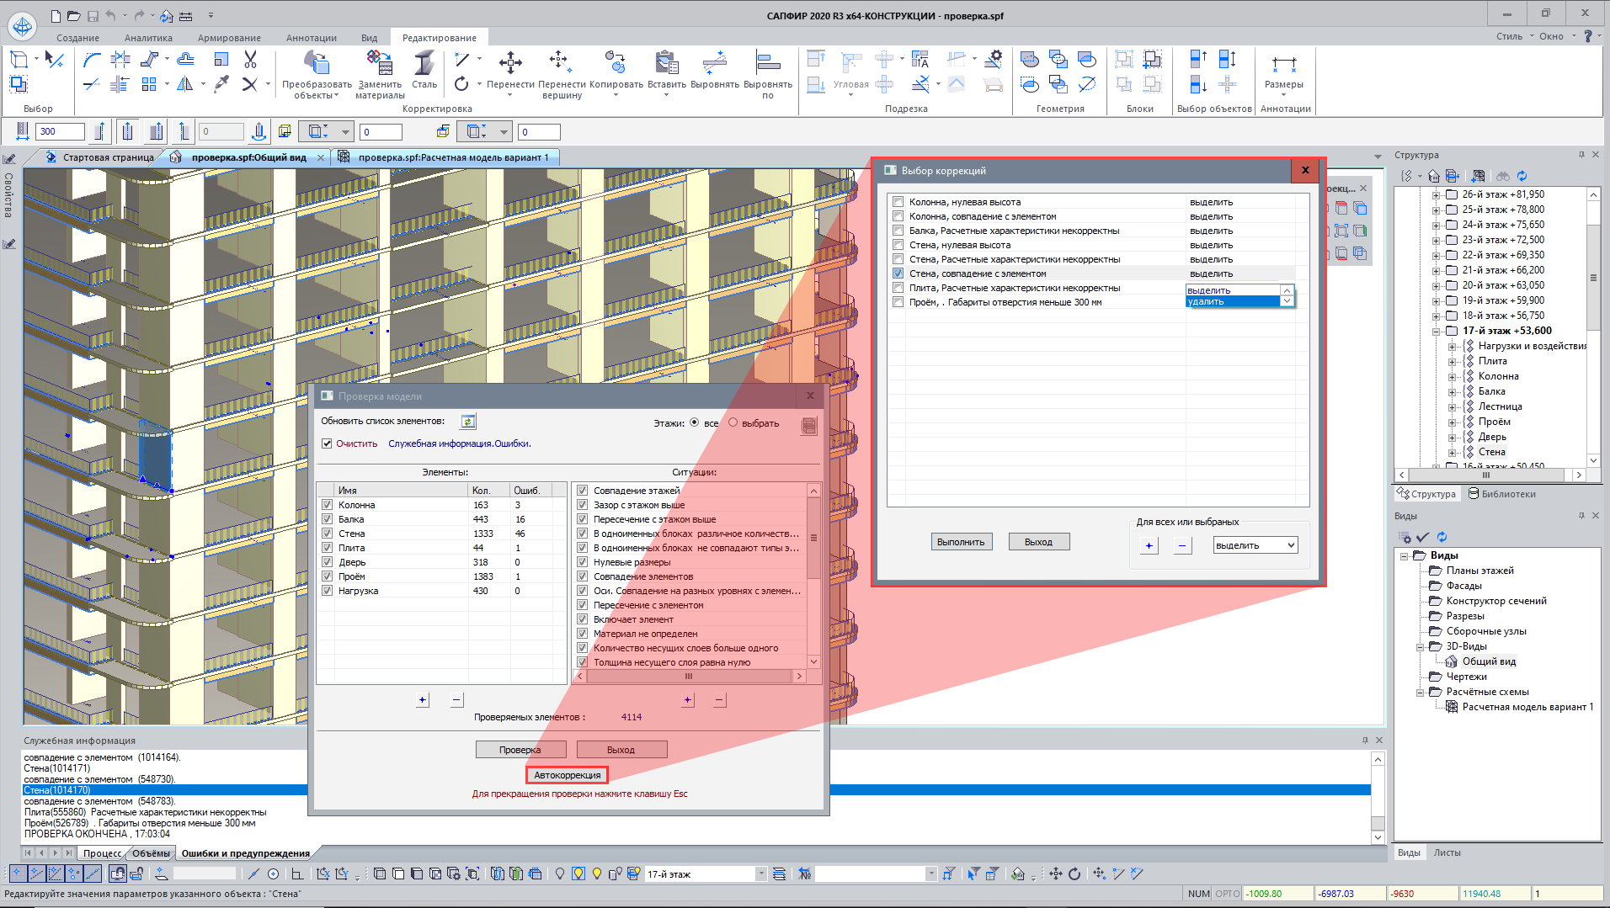Switch to the Армирование ribbon tab
Image resolution: width=1610 pixels, height=908 pixels.
coord(229,38)
